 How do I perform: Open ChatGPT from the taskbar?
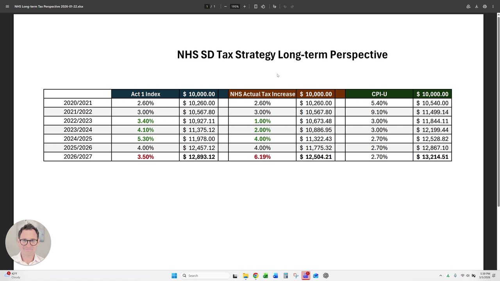coord(326,276)
